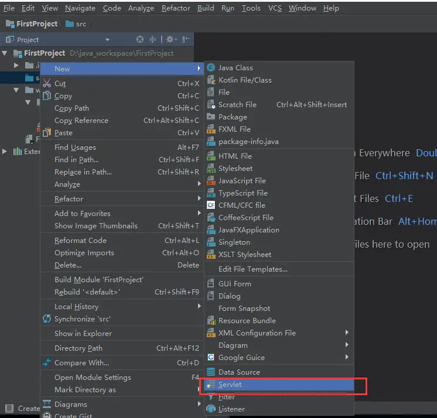Viewport: 437px width, 418px height.
Task: Expand the Refactor submenu arrow
Action: 199,198
